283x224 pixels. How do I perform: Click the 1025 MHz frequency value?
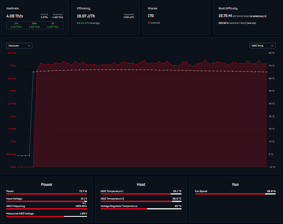81,206
